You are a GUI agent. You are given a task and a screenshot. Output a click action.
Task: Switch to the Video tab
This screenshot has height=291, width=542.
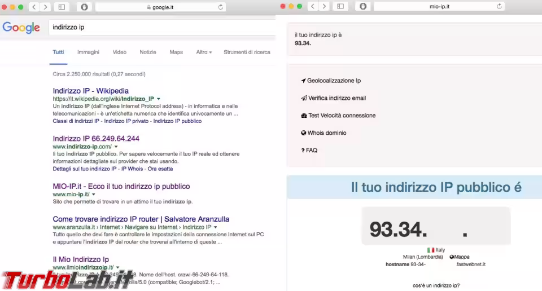[119, 52]
